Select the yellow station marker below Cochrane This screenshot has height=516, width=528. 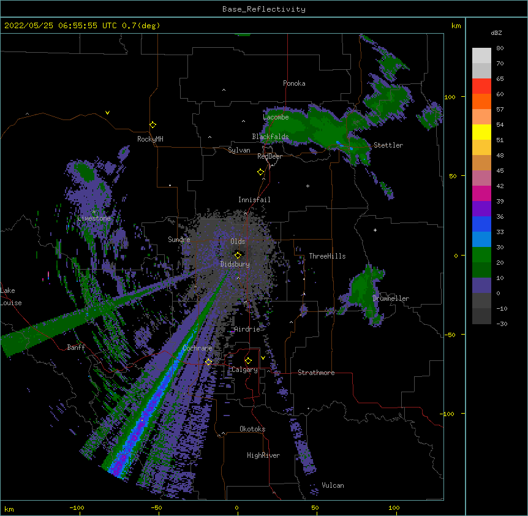click(x=208, y=362)
